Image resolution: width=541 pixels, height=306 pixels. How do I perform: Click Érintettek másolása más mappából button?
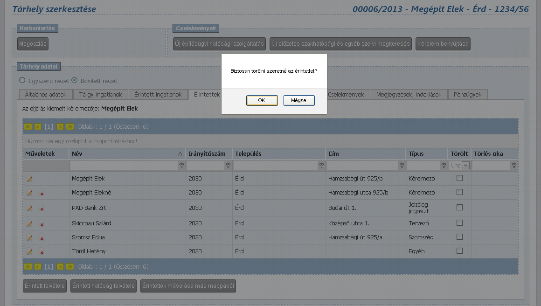[x=188, y=286]
